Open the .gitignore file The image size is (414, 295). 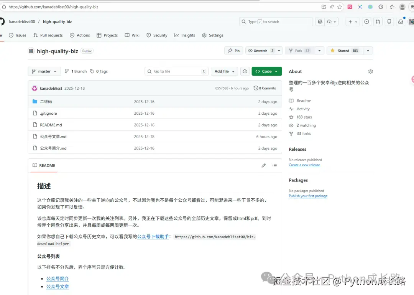click(48, 113)
